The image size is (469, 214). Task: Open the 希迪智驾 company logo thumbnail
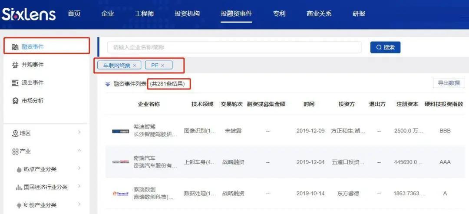click(x=121, y=131)
